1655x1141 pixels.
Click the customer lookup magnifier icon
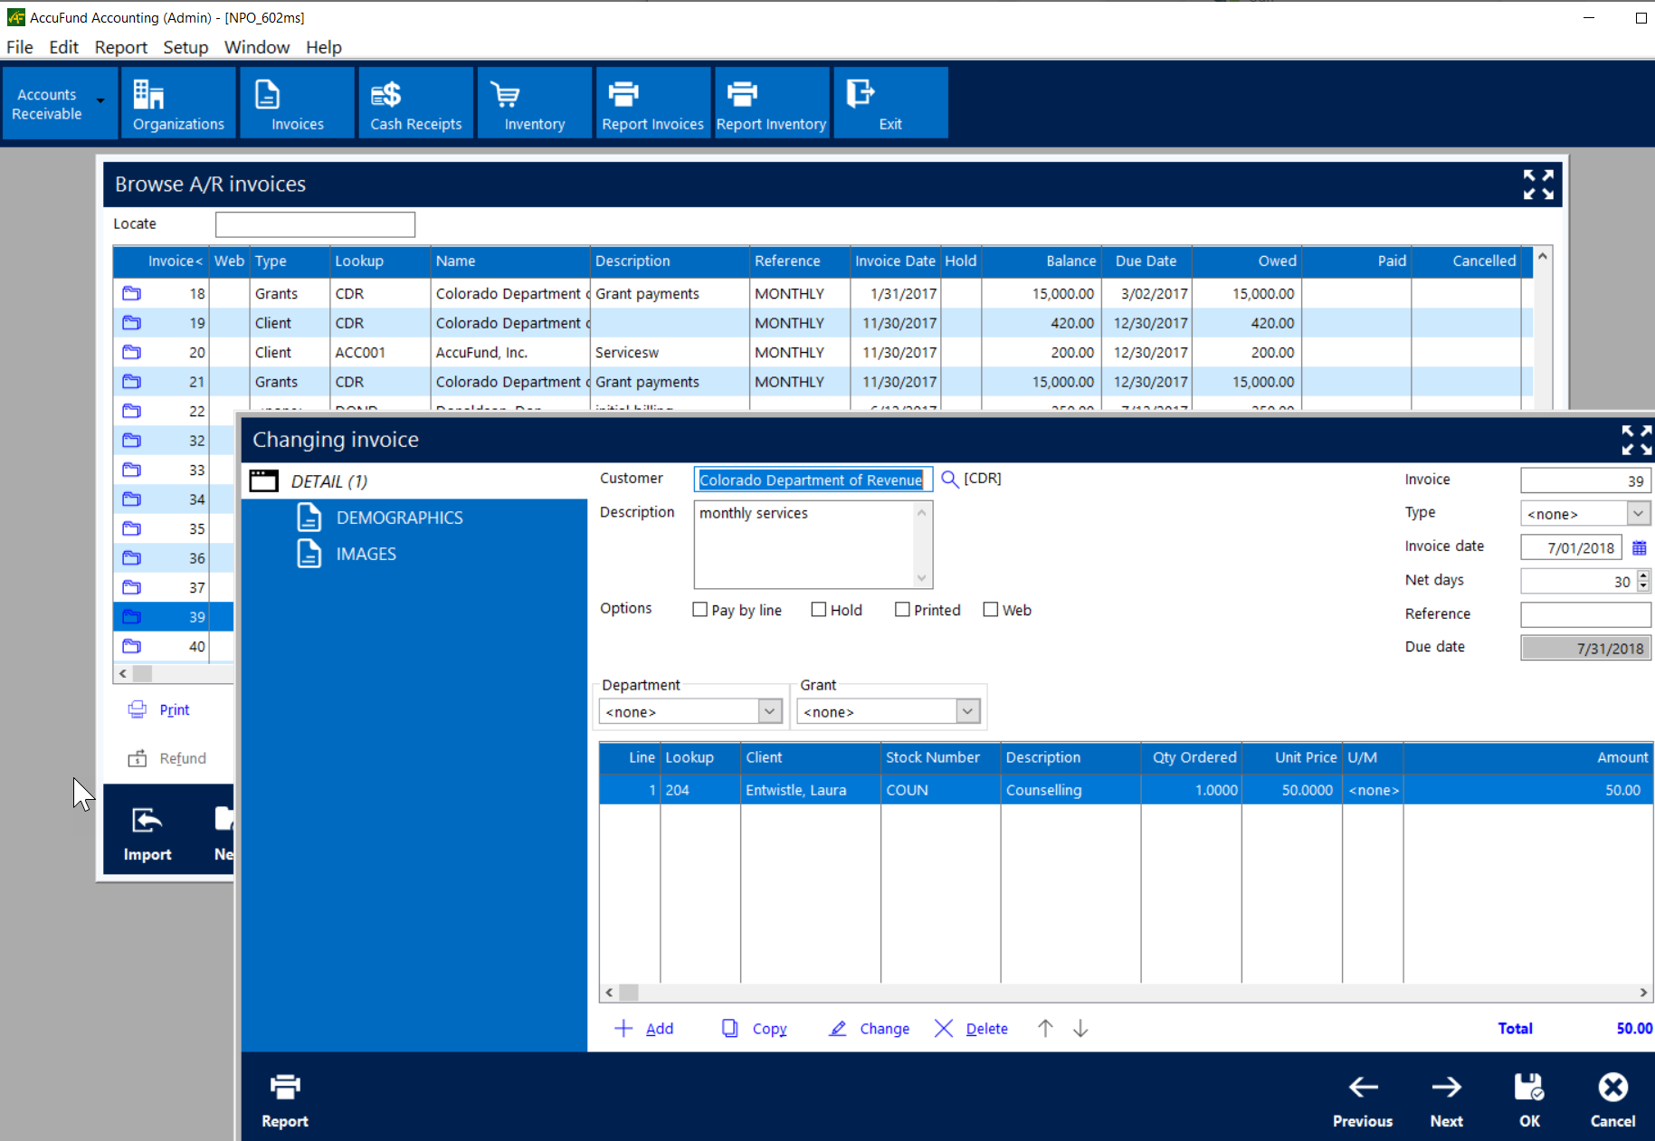949,479
